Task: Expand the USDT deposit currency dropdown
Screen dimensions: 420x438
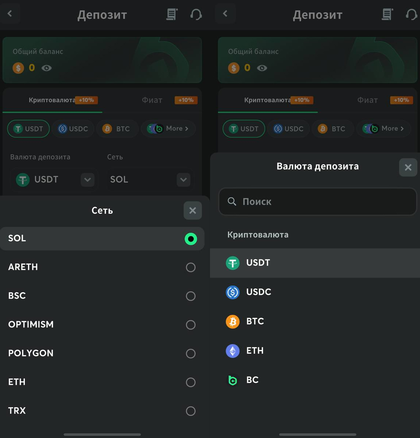Action: point(87,180)
